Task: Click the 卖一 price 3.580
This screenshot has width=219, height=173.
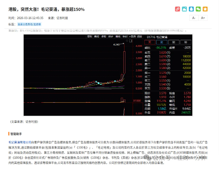Action: coord(163,68)
